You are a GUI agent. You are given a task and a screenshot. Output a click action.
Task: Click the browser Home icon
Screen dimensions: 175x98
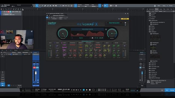(x=147, y=9)
